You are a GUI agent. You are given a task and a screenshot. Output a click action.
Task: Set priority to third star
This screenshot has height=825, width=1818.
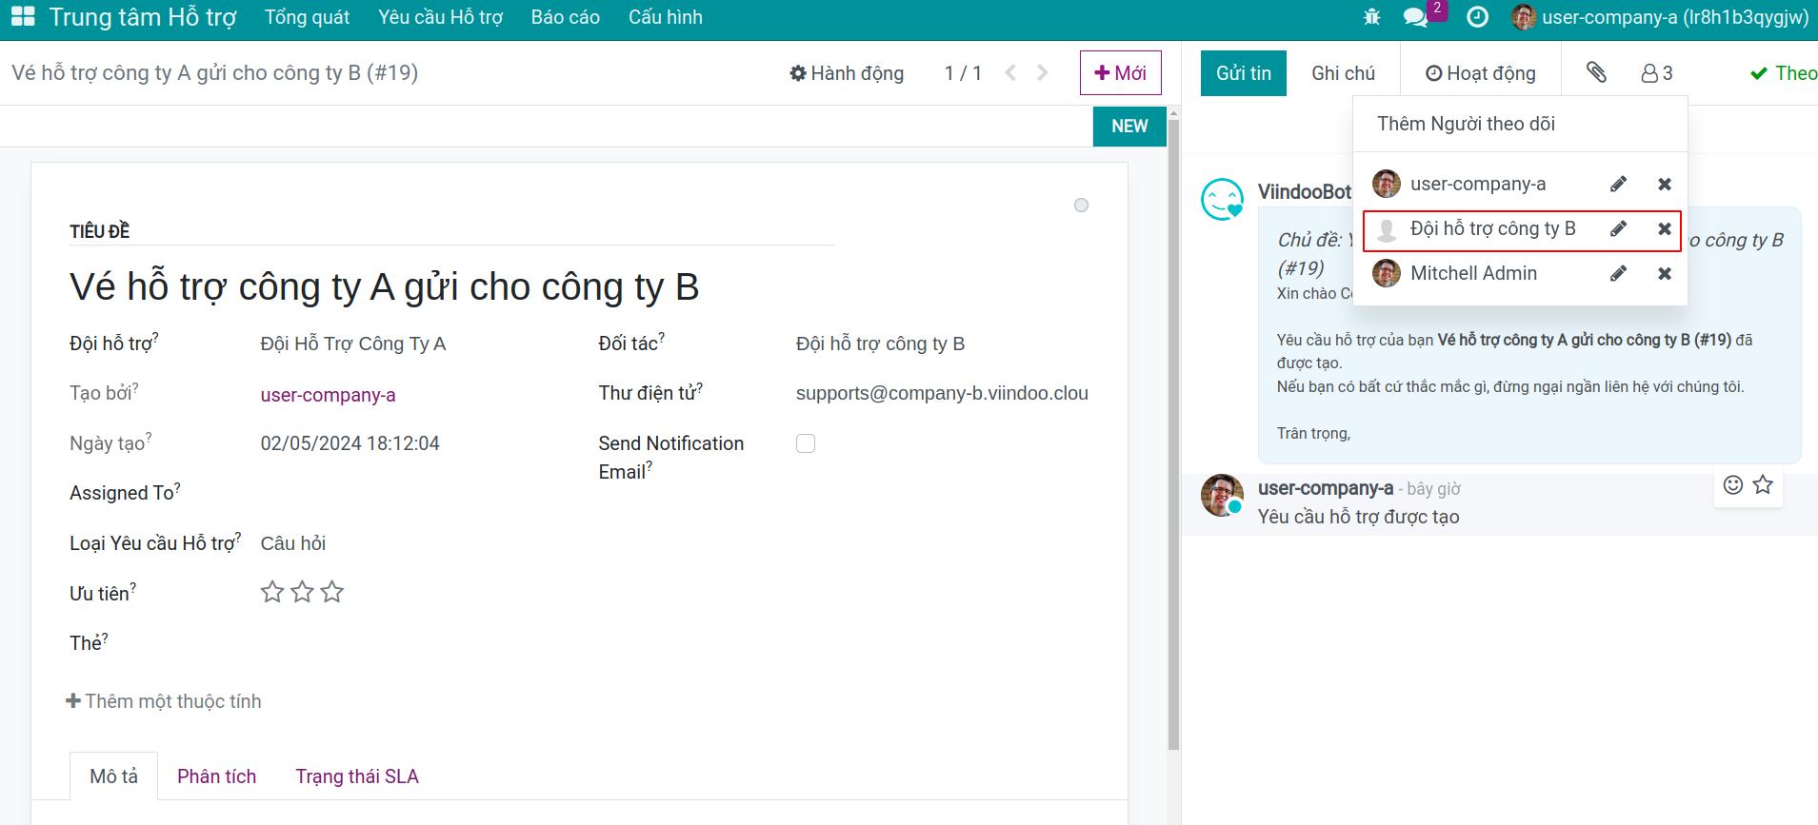pos(331,592)
